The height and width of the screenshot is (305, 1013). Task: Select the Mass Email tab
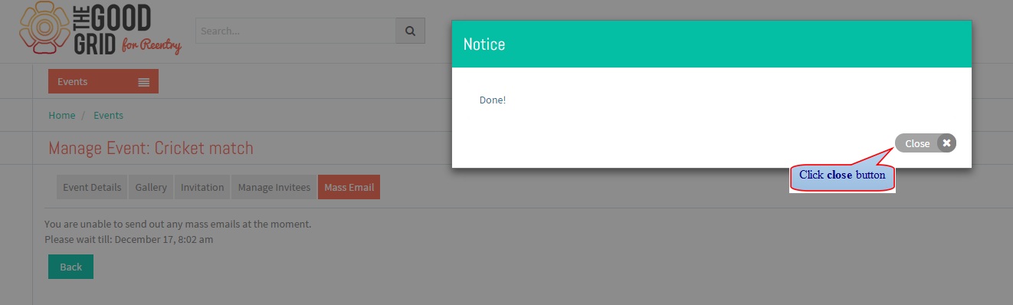[349, 187]
